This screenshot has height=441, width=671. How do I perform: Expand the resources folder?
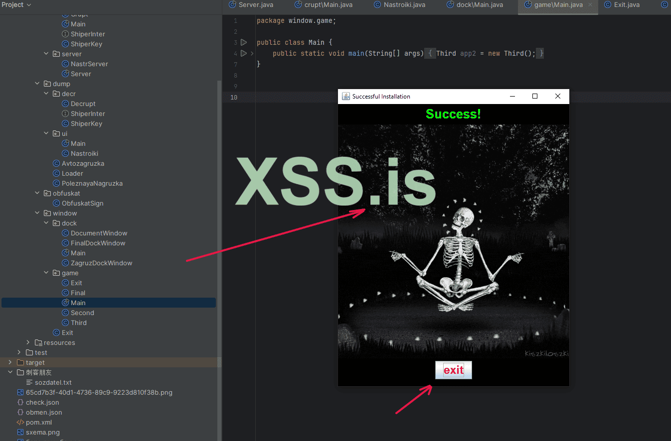pyautogui.click(x=28, y=342)
